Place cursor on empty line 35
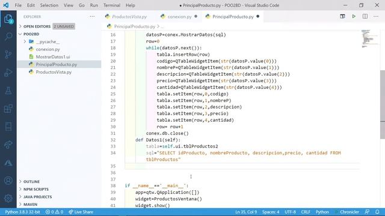The image size is (385, 216). click(x=242, y=166)
